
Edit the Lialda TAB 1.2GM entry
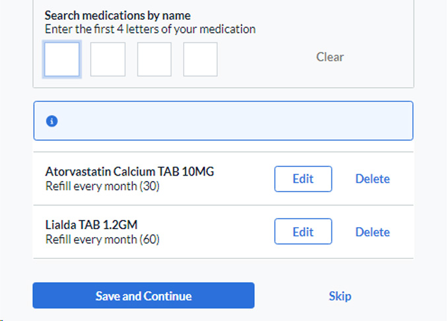tap(303, 232)
